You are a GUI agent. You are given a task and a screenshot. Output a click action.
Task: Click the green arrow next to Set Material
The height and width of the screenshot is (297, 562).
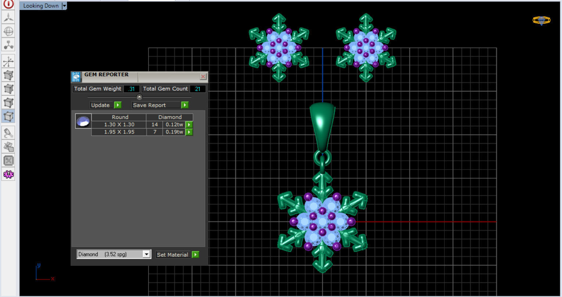(195, 254)
